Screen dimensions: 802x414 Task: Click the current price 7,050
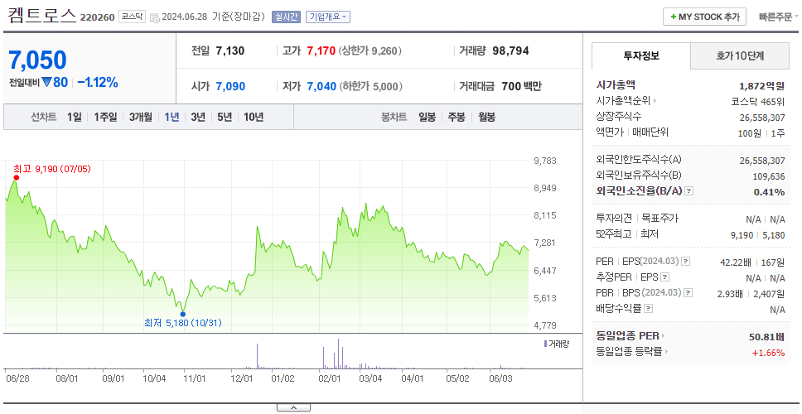(x=37, y=60)
